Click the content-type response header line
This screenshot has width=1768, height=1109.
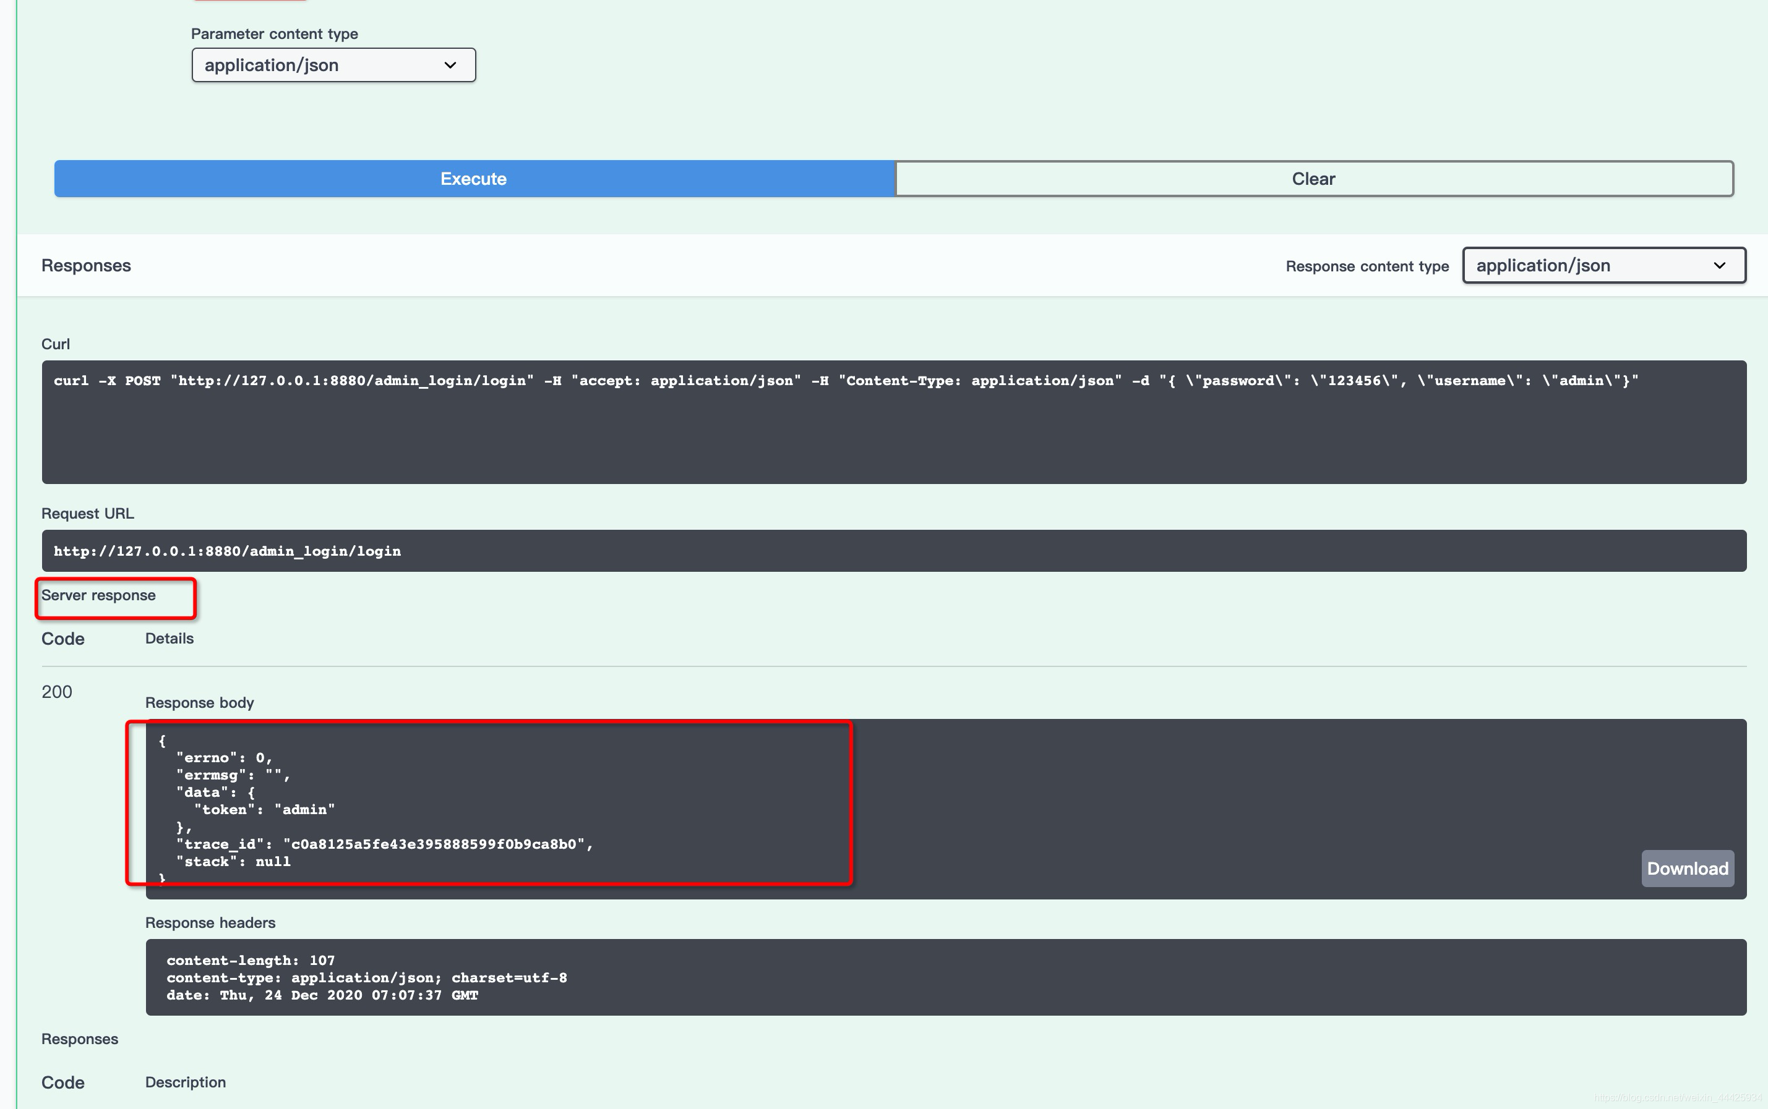[366, 978]
